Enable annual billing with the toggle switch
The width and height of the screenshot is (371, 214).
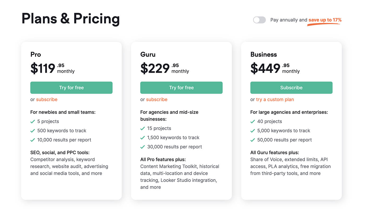[259, 20]
